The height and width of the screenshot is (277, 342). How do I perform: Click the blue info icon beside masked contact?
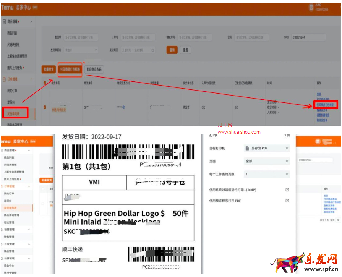click(x=124, y=107)
